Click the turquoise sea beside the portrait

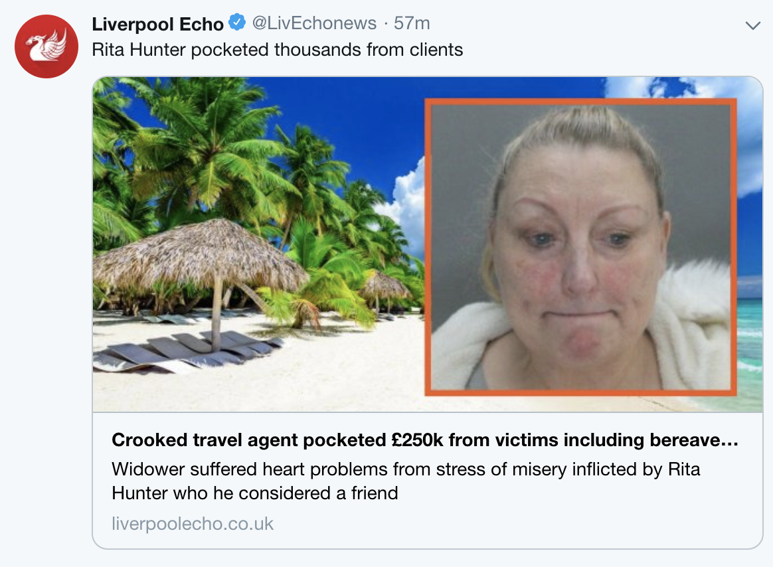click(x=750, y=345)
